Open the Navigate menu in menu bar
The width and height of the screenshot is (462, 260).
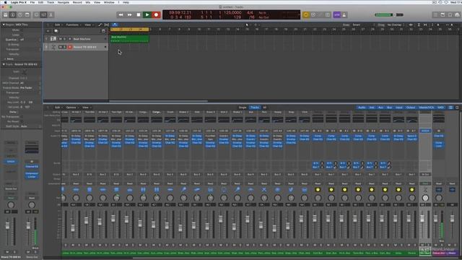tap(64, 2)
